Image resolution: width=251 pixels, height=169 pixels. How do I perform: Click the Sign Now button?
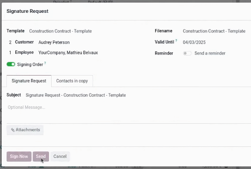19,156
